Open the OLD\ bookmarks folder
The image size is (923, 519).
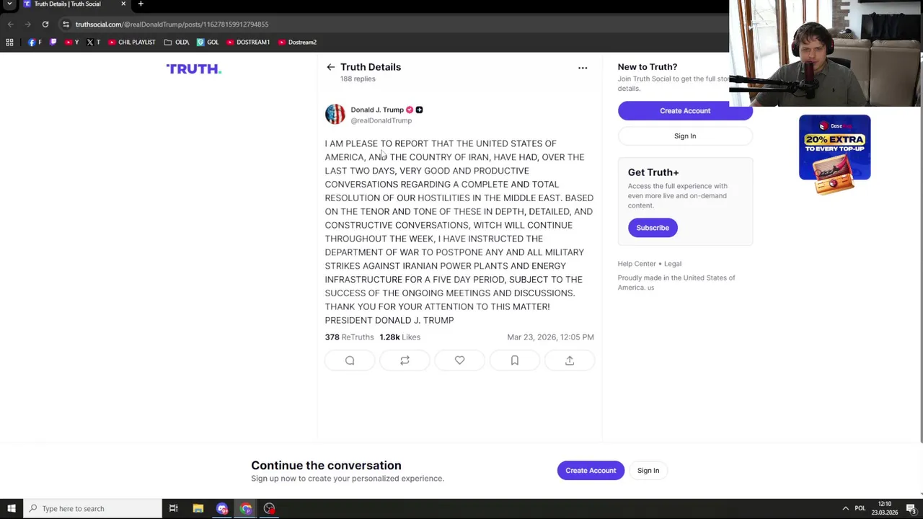tap(177, 43)
